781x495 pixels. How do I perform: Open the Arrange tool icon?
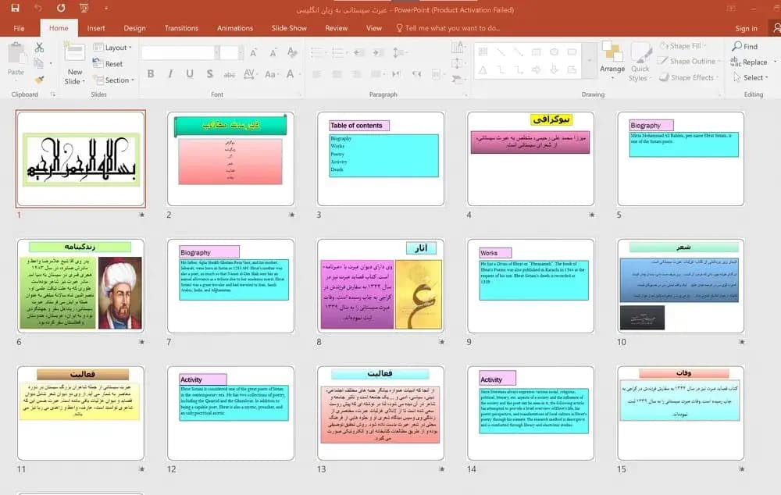[x=612, y=52]
